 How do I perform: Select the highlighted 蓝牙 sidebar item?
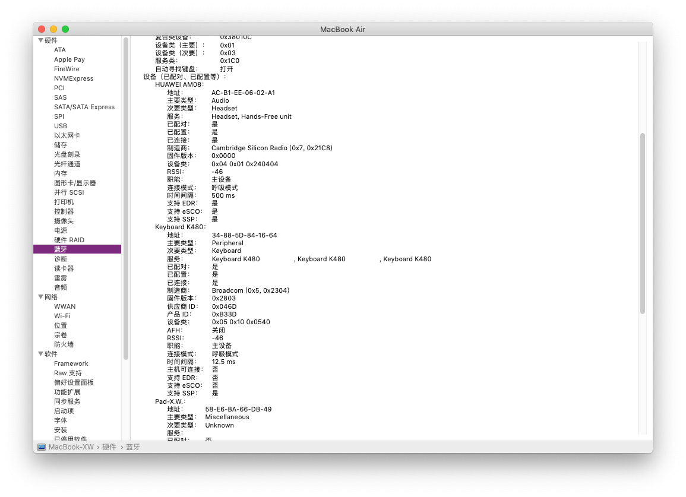pos(61,249)
